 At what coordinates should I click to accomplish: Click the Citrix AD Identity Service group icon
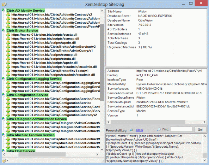4,10
